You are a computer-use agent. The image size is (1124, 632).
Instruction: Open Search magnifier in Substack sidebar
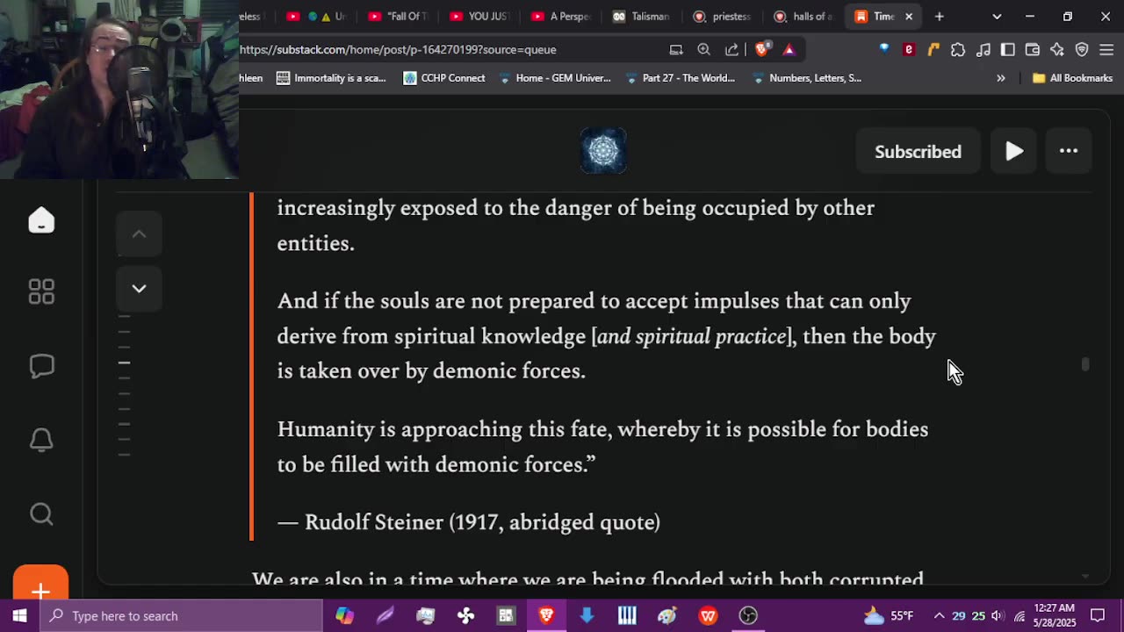(41, 513)
